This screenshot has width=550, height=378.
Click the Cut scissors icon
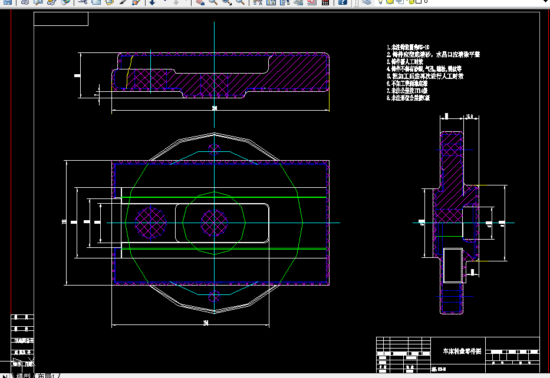pos(83,2)
